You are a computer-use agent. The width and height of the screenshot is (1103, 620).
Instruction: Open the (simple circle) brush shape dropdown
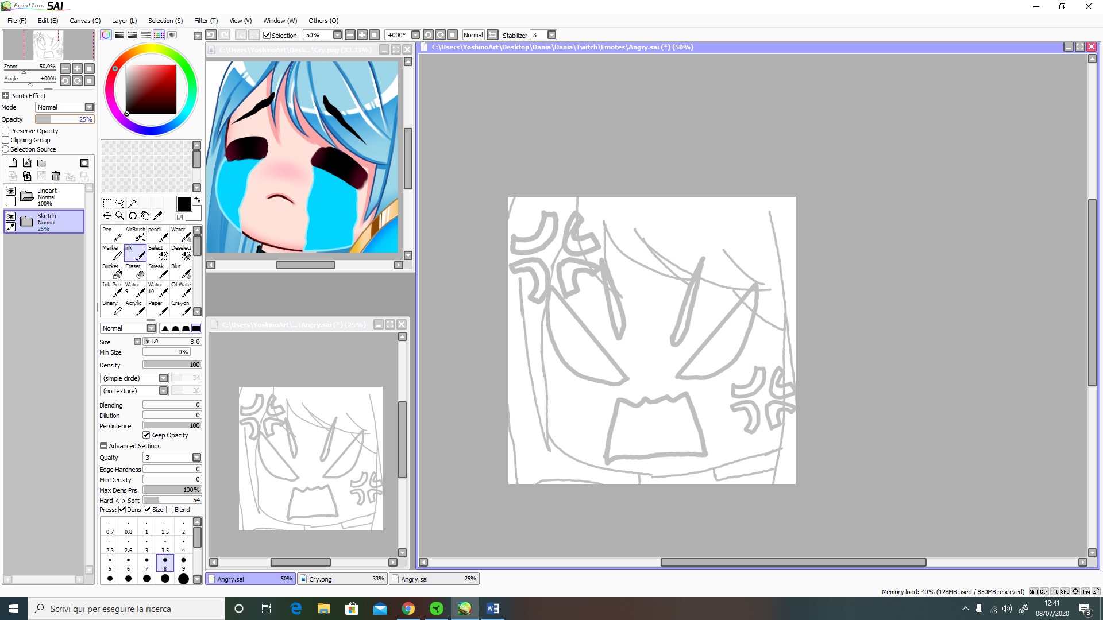pos(164,378)
